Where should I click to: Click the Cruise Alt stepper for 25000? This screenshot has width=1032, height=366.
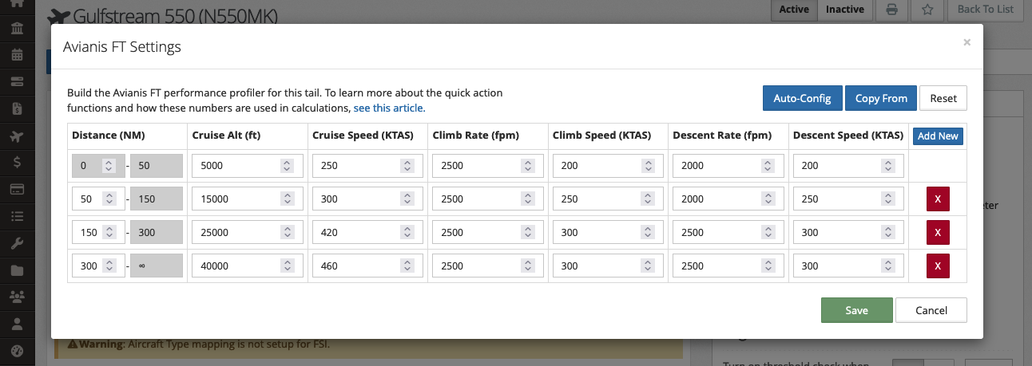[x=287, y=233]
